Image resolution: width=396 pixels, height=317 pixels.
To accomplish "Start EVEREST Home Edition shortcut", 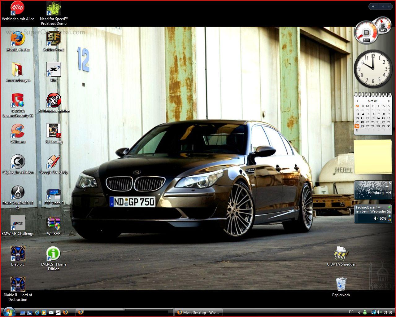I will click(x=54, y=254).
